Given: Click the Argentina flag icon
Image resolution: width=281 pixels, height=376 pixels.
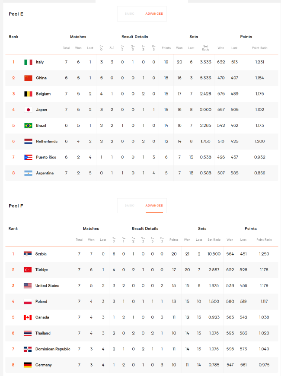Looking at the screenshot, I should (x=28, y=173).
